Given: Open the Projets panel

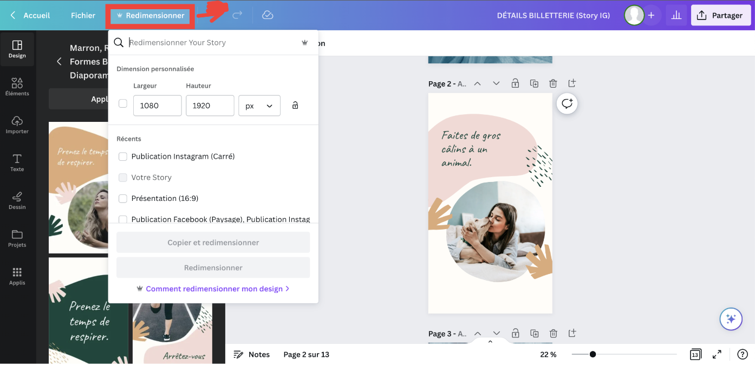Looking at the screenshot, I should (17, 238).
